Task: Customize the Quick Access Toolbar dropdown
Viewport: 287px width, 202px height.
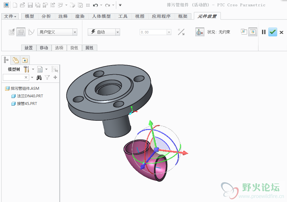Action: [120, 5]
